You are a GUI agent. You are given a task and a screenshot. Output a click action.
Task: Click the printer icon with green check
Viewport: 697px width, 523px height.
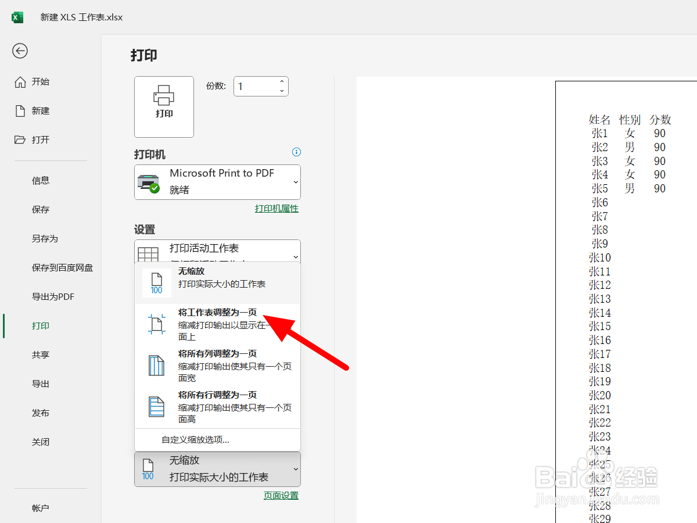[148, 182]
